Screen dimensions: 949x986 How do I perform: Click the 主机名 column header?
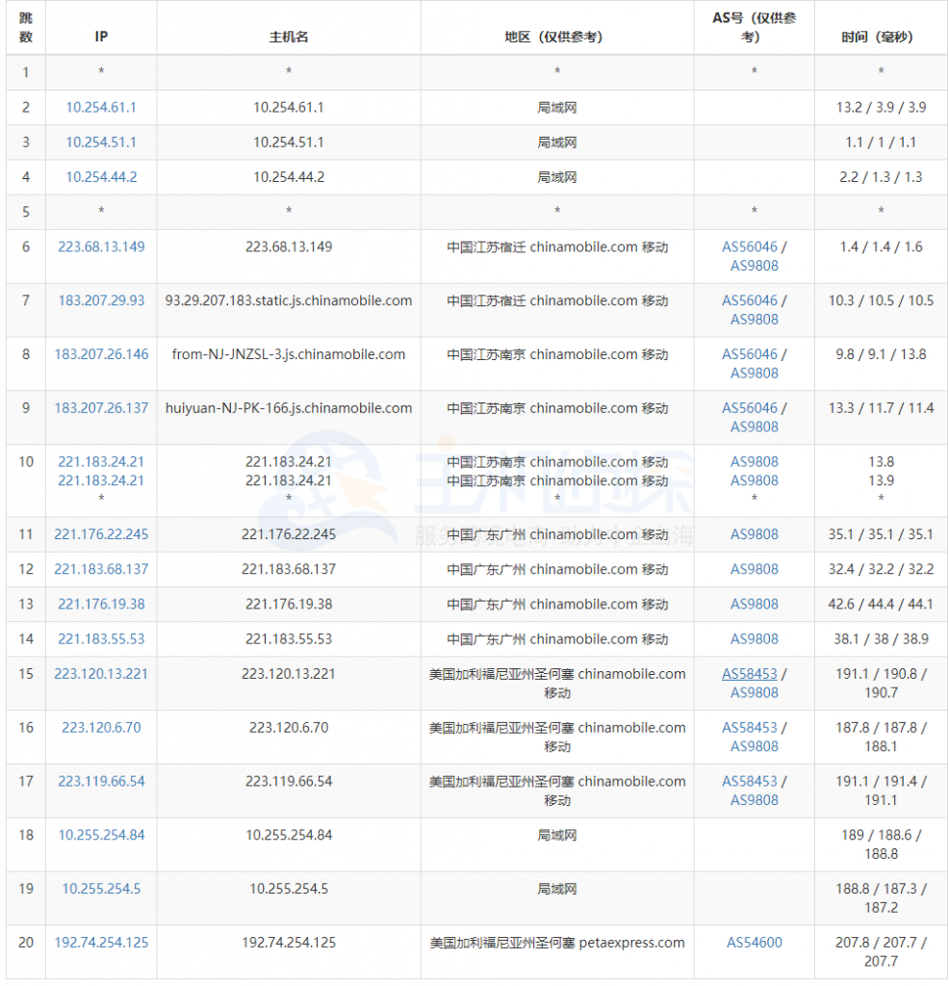[x=289, y=37]
